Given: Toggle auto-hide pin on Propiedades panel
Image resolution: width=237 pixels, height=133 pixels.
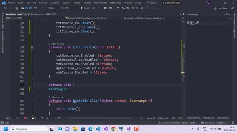Looking at the screenshot, I should 227,14.
